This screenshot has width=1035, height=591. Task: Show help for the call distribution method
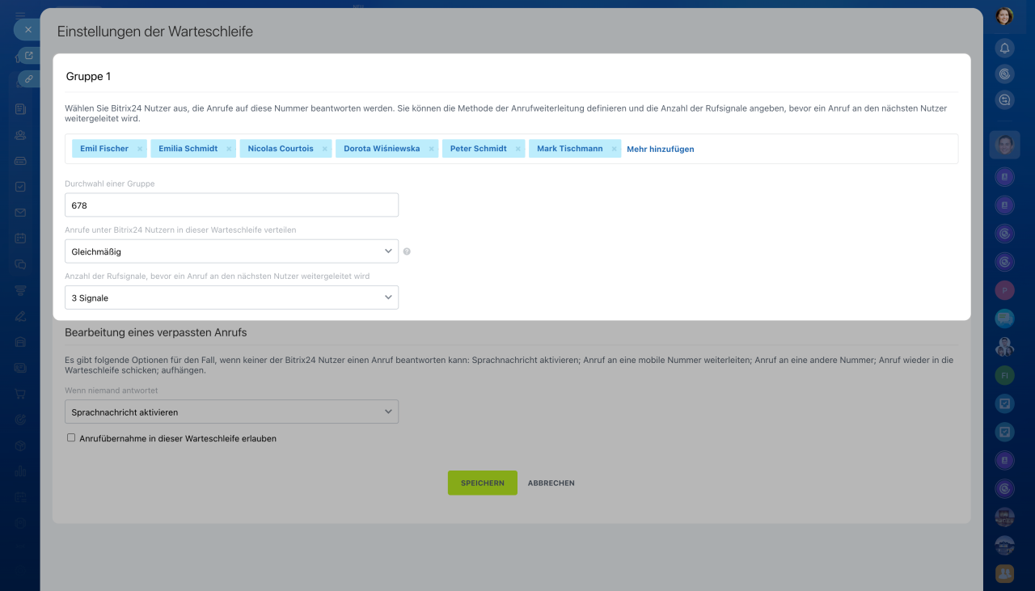(x=407, y=251)
